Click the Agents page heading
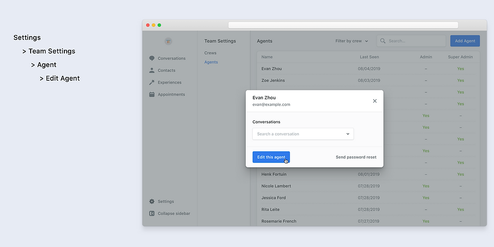 265,41
